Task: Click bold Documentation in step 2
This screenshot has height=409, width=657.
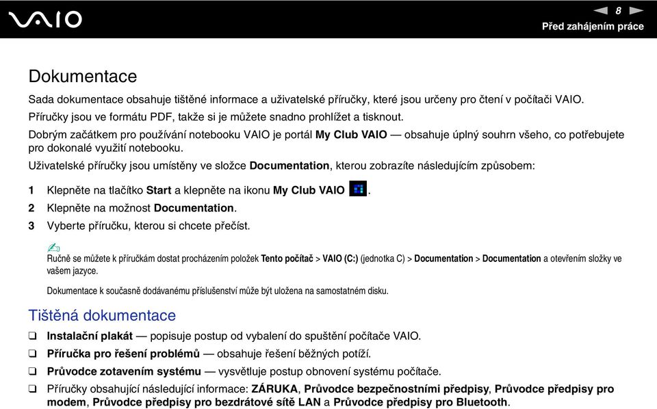Action: pyautogui.click(x=194, y=208)
